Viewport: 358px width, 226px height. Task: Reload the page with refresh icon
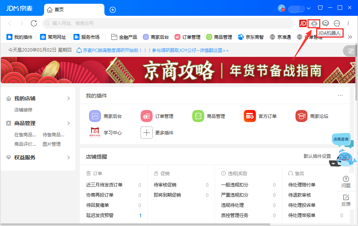click(x=34, y=23)
